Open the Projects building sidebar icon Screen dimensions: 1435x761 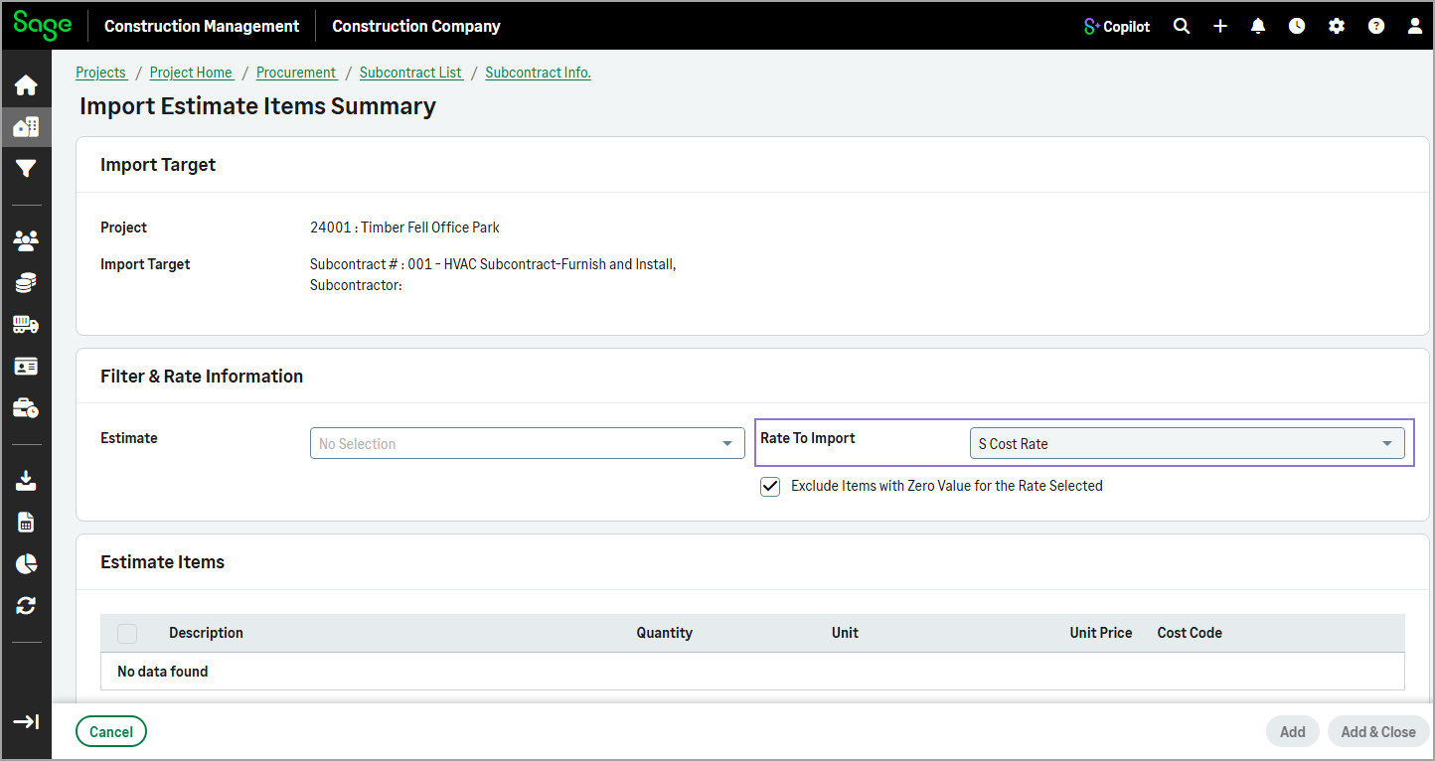click(26, 126)
